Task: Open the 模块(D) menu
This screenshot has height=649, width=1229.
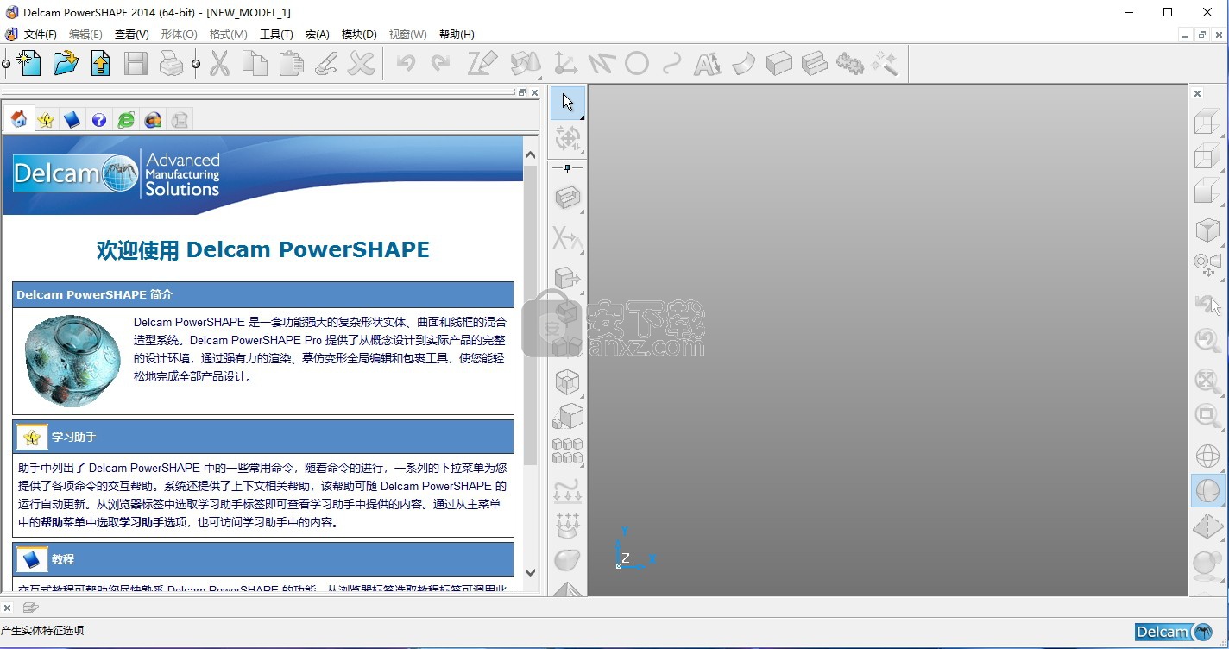Action: [x=359, y=35]
